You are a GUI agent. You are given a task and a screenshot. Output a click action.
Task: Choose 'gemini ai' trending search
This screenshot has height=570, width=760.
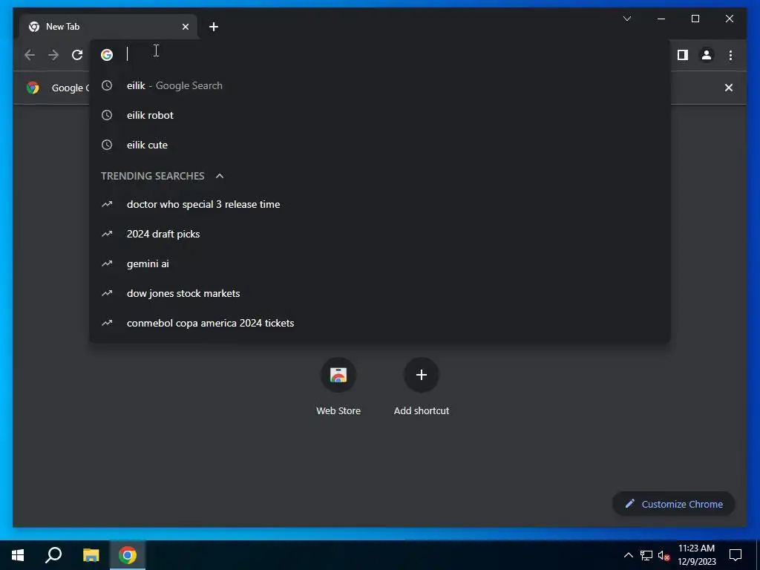[380, 263]
